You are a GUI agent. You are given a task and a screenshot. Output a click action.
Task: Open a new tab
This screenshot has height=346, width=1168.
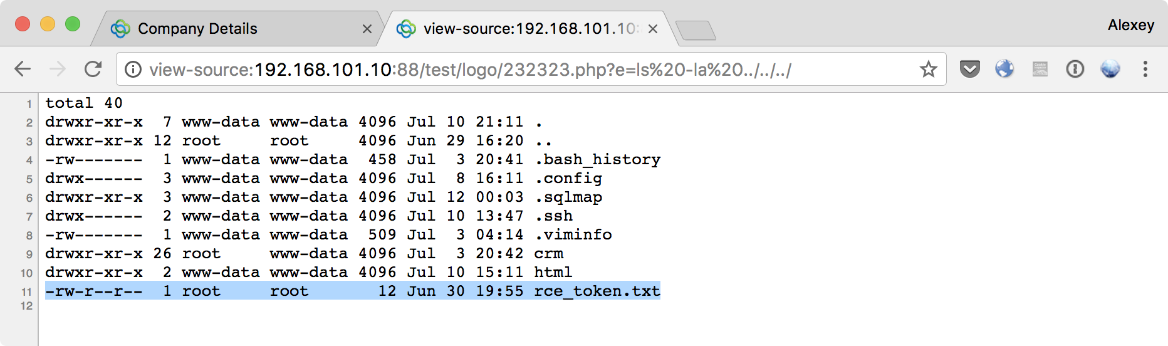[x=696, y=30]
